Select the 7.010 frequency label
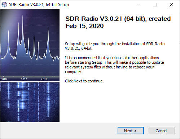Screen dimensions: 180x139 coord(3,79)
